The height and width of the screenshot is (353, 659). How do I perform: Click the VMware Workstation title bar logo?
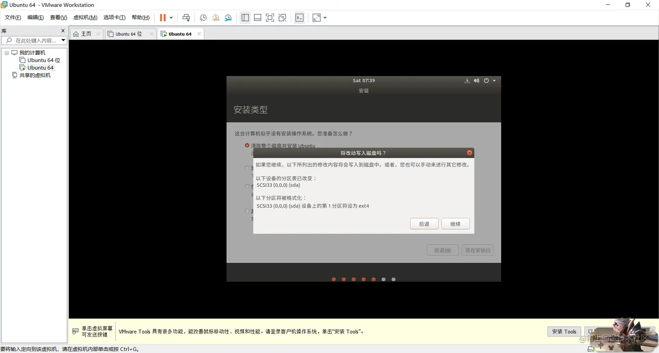(x=4, y=5)
